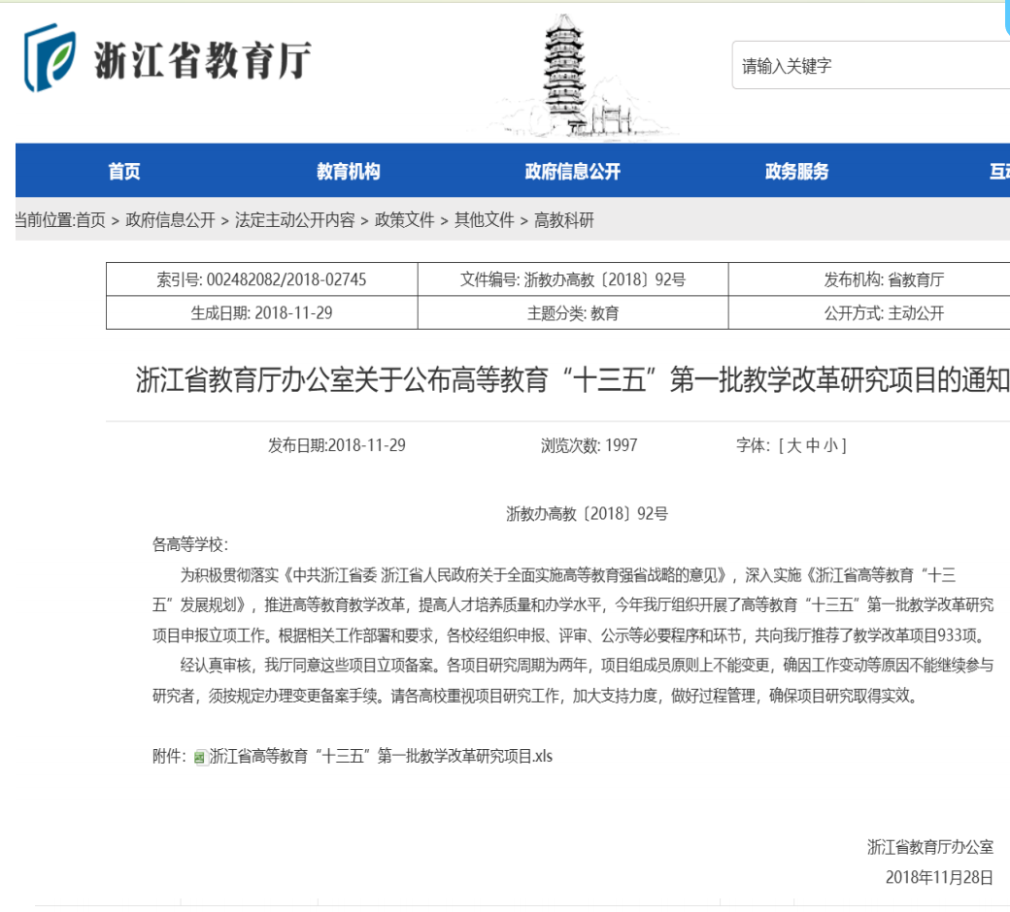Open 法定主动公开内容 breadcrumb link
Image resolution: width=1010 pixels, height=912 pixels.
pos(294,220)
